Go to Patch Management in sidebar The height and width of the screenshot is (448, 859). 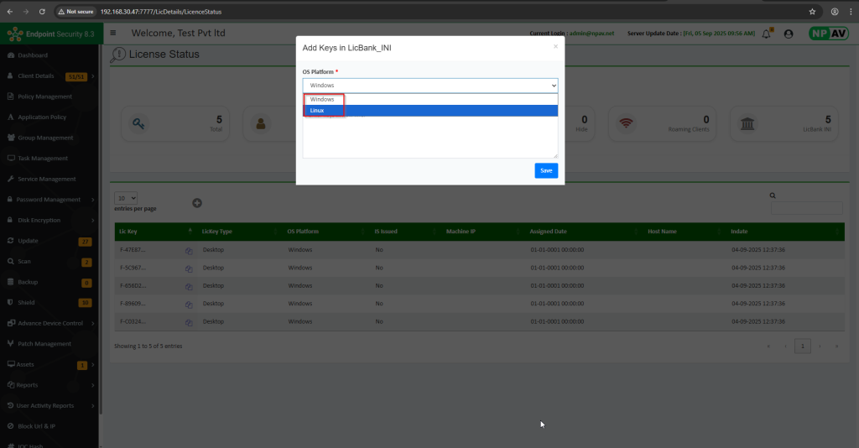pos(44,344)
